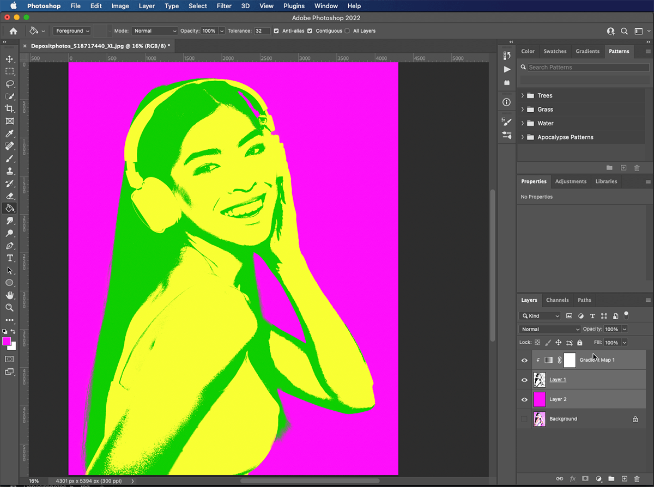Screen dimensions: 654x487
Task: Click the Add layer style fx icon
Action: pyautogui.click(x=572, y=478)
